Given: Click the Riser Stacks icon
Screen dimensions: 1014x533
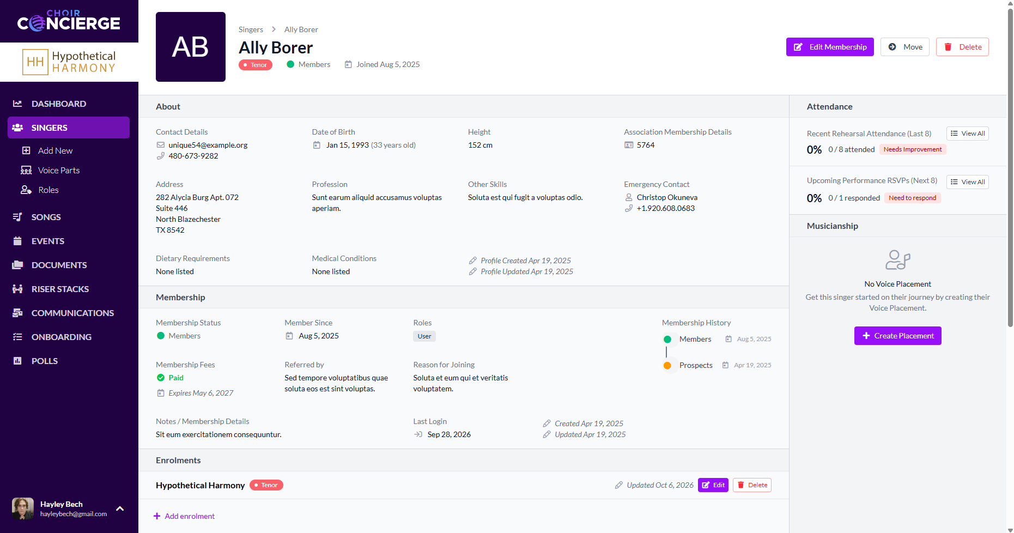Looking at the screenshot, I should (x=17, y=289).
